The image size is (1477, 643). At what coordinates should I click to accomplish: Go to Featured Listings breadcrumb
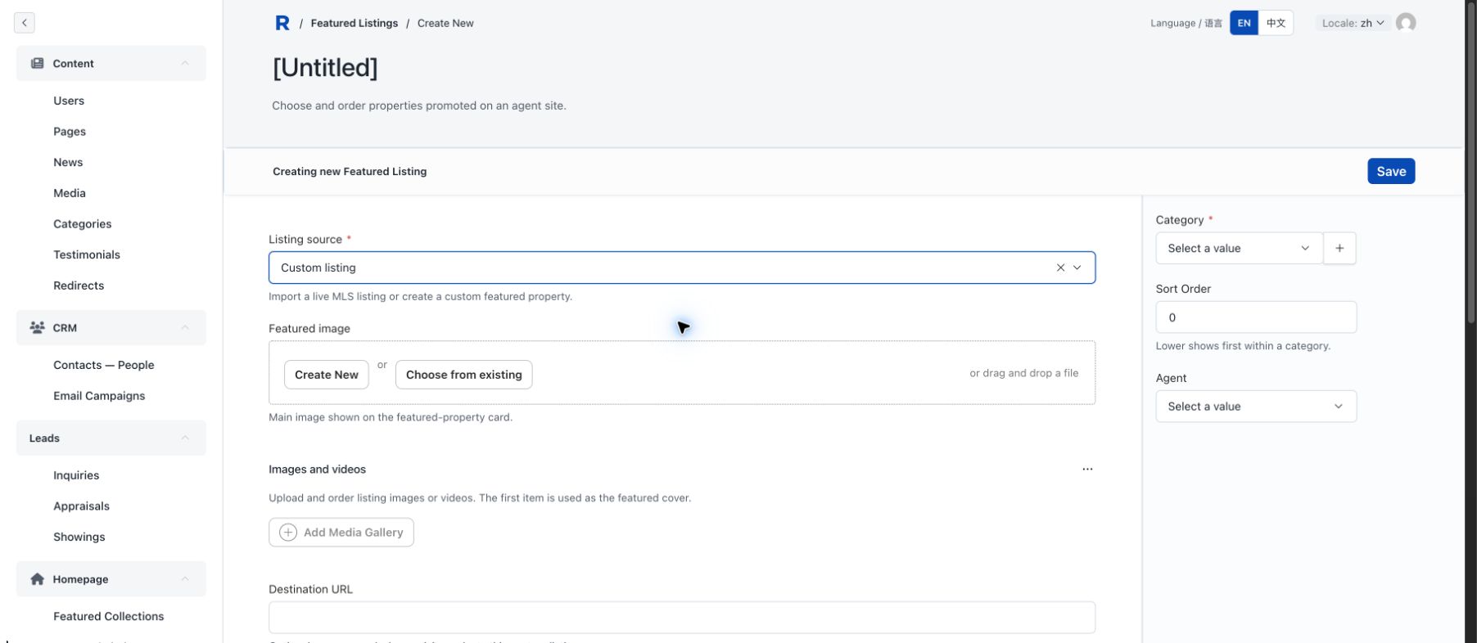(355, 23)
